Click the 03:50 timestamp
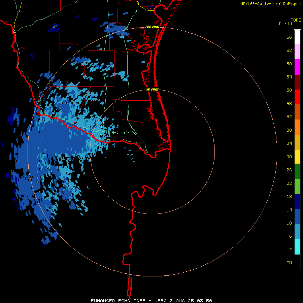The height and width of the screenshot is (303, 303). click(204, 301)
